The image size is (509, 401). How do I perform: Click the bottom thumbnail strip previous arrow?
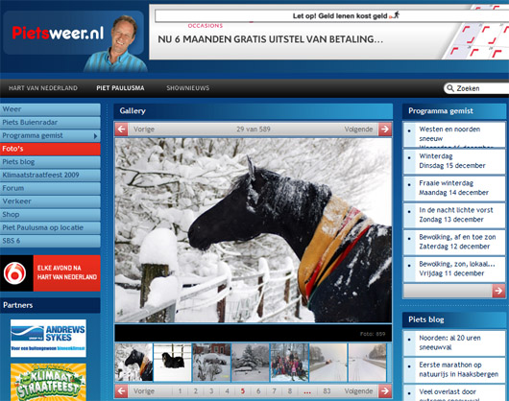point(121,391)
